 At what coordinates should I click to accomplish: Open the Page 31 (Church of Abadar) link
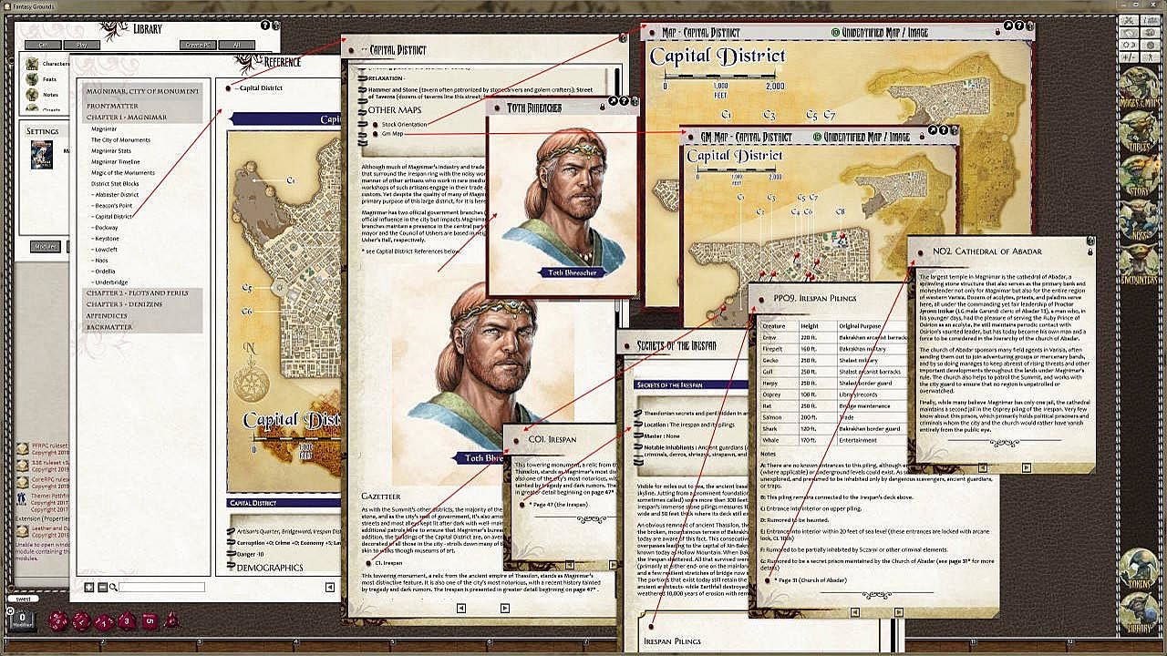point(811,580)
